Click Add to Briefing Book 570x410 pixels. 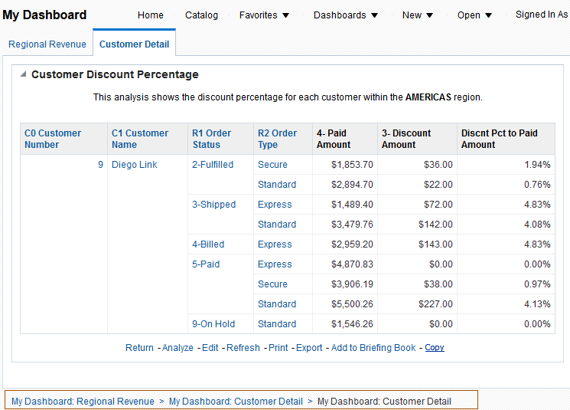click(373, 348)
